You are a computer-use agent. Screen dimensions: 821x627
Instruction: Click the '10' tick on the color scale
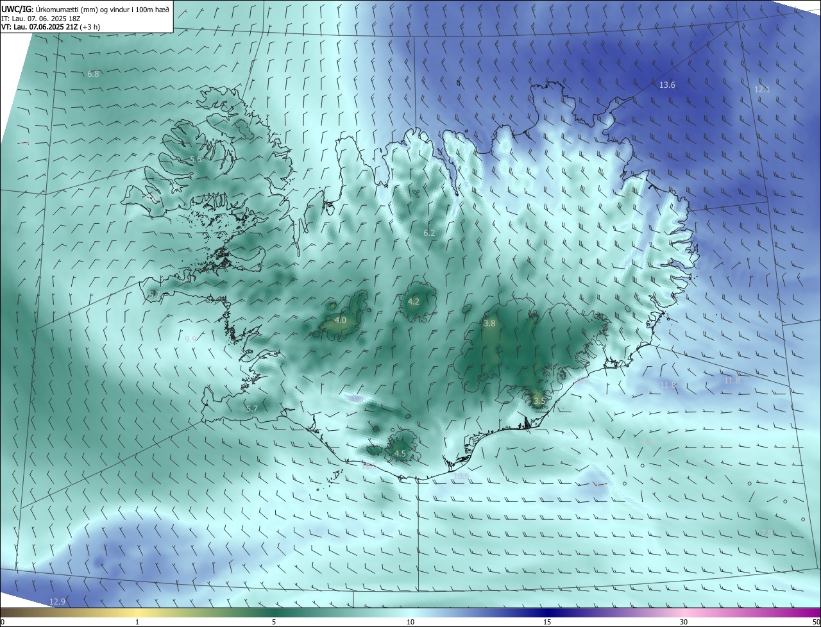410,622
